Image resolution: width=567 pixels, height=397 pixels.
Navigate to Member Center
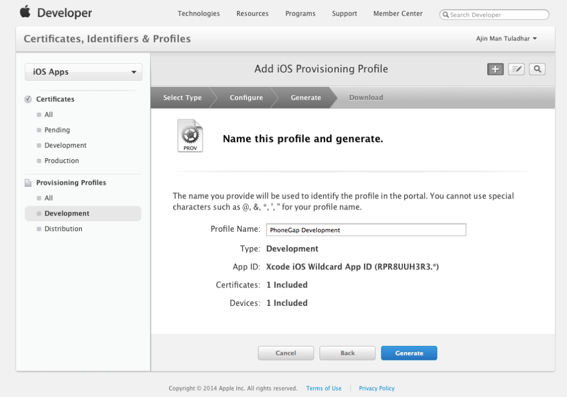(x=398, y=13)
